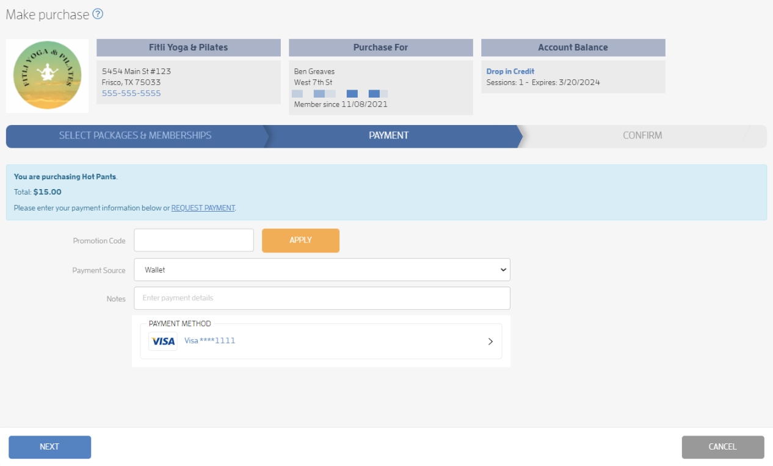Open Visa ****1111 chevron arrow

[x=490, y=342]
